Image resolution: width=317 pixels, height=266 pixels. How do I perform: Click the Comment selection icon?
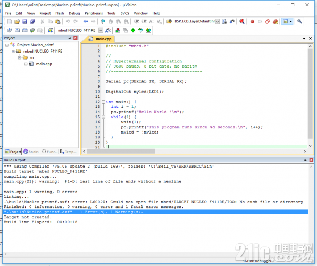152,21
